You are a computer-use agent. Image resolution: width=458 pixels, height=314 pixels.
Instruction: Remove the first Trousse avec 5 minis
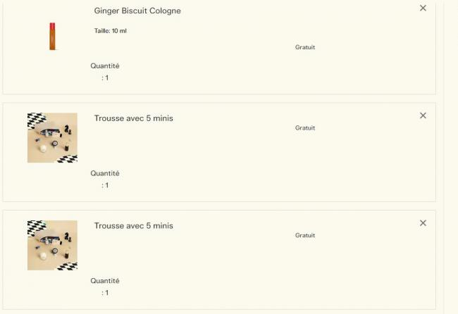(423, 115)
